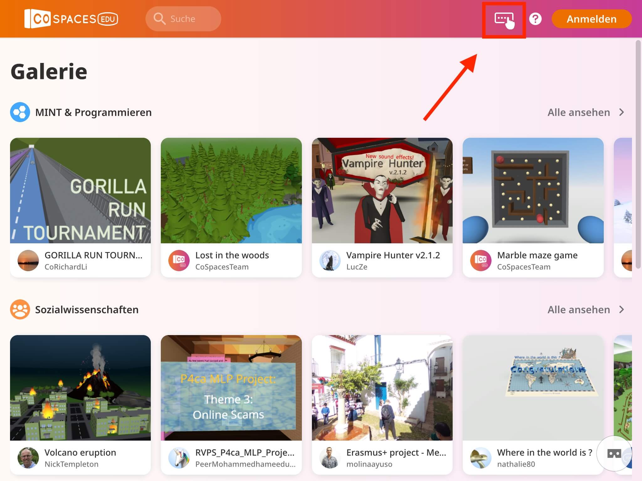Click the Sozialwissenschaften category icon
The width and height of the screenshot is (642, 481).
[x=20, y=309]
